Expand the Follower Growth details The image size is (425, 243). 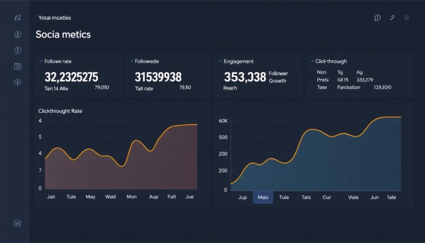(x=277, y=76)
